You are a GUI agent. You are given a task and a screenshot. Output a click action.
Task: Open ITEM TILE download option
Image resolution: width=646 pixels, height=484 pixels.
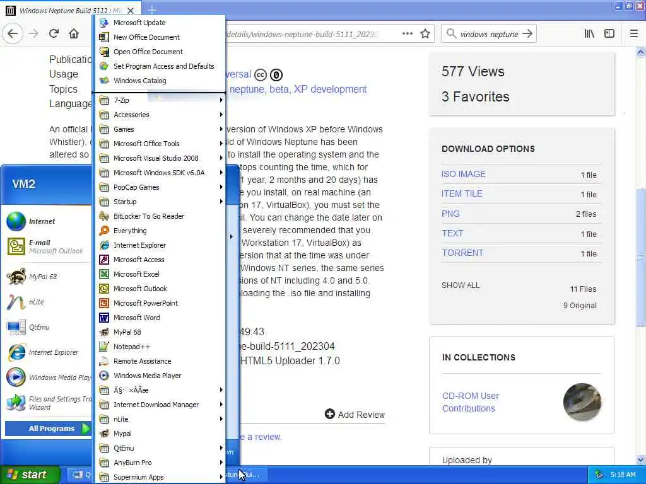tap(462, 193)
